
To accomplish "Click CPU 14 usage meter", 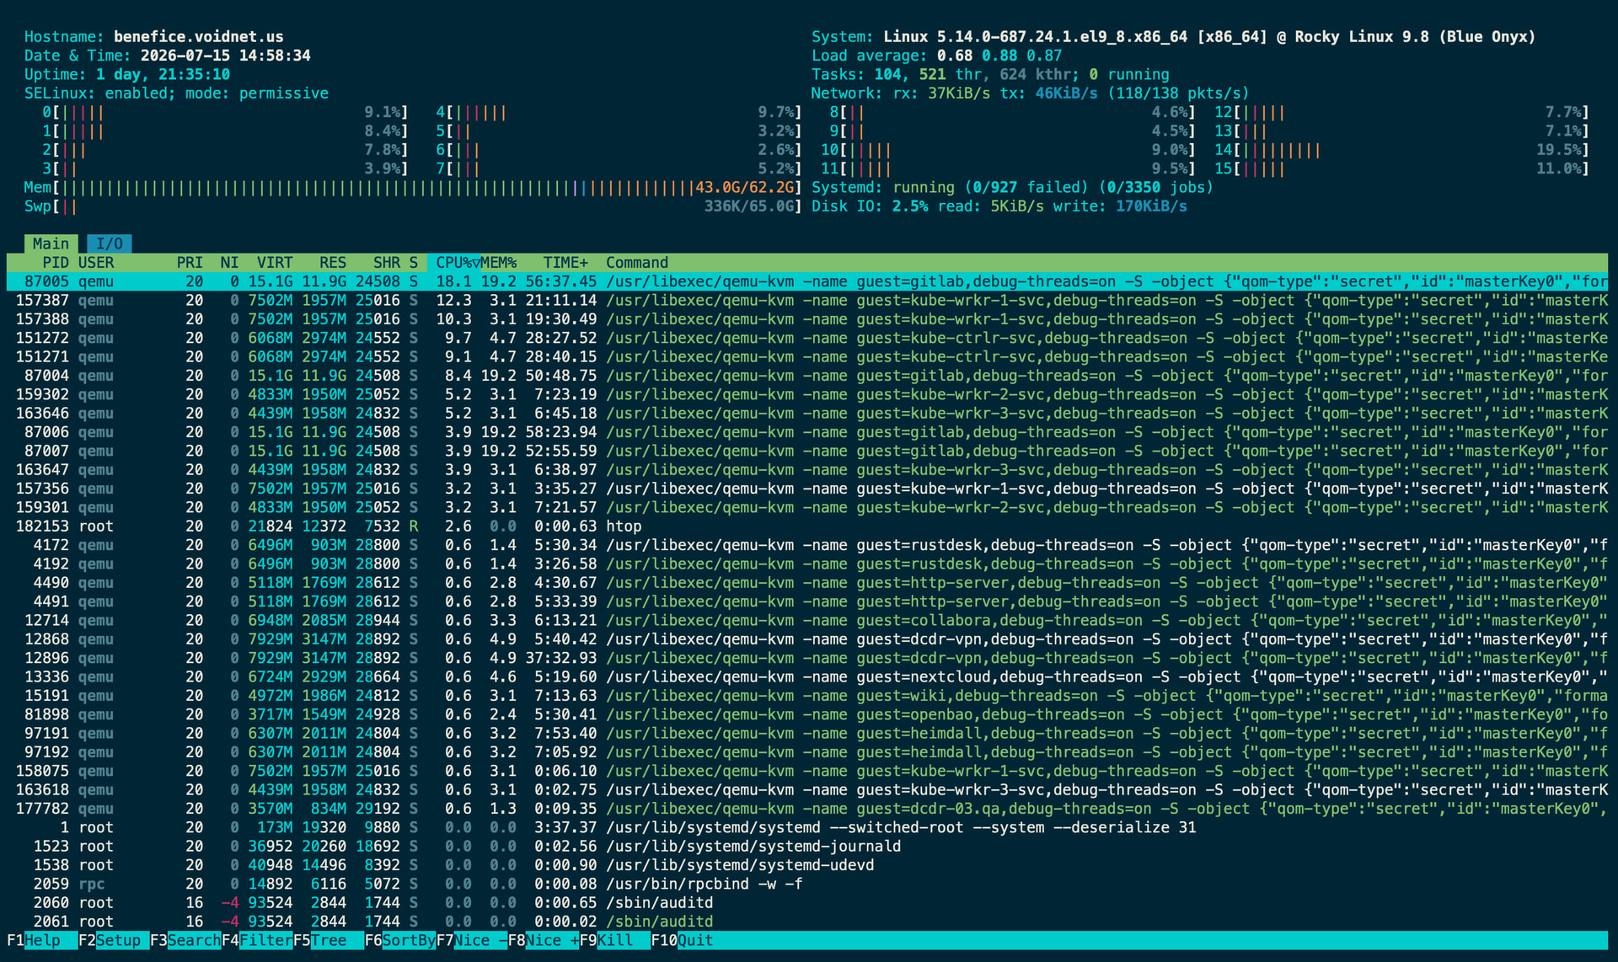I will coord(1401,150).
